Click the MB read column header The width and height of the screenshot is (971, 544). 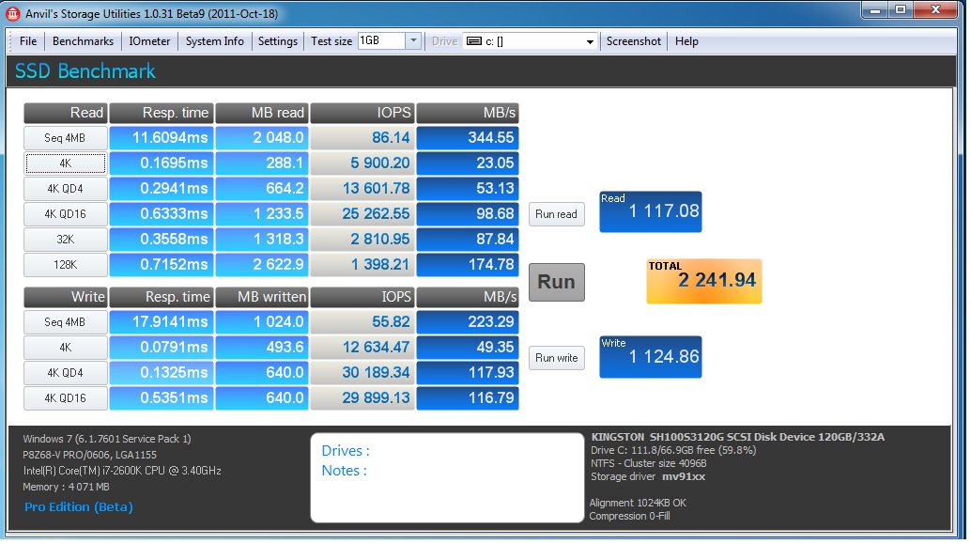262,114
